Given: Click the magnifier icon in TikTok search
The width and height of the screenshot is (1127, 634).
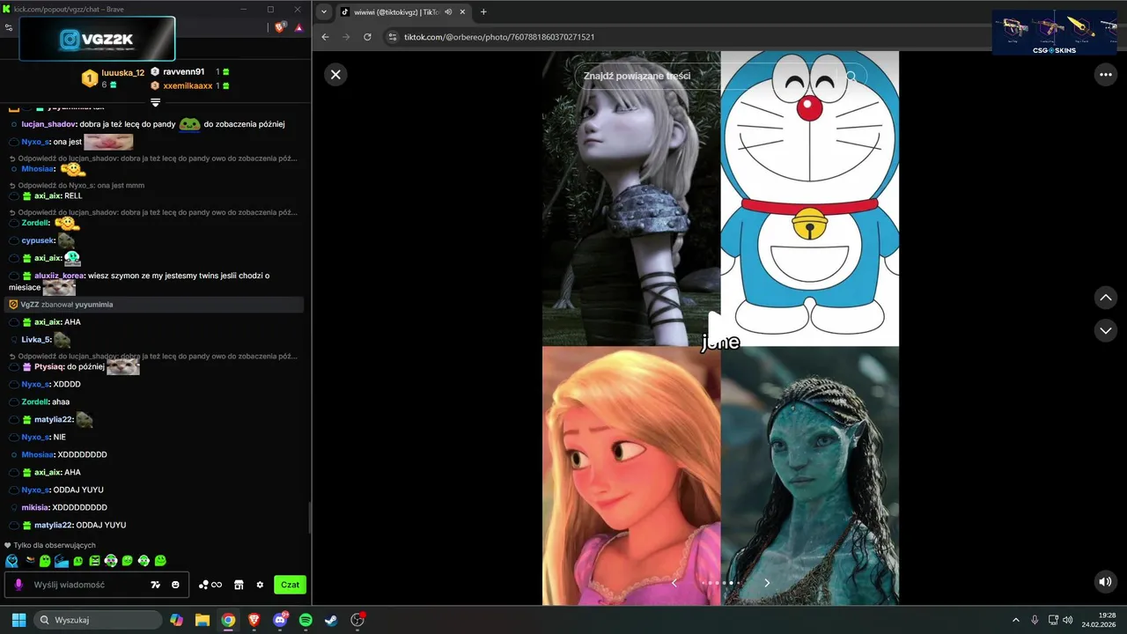Looking at the screenshot, I should pos(851,77).
